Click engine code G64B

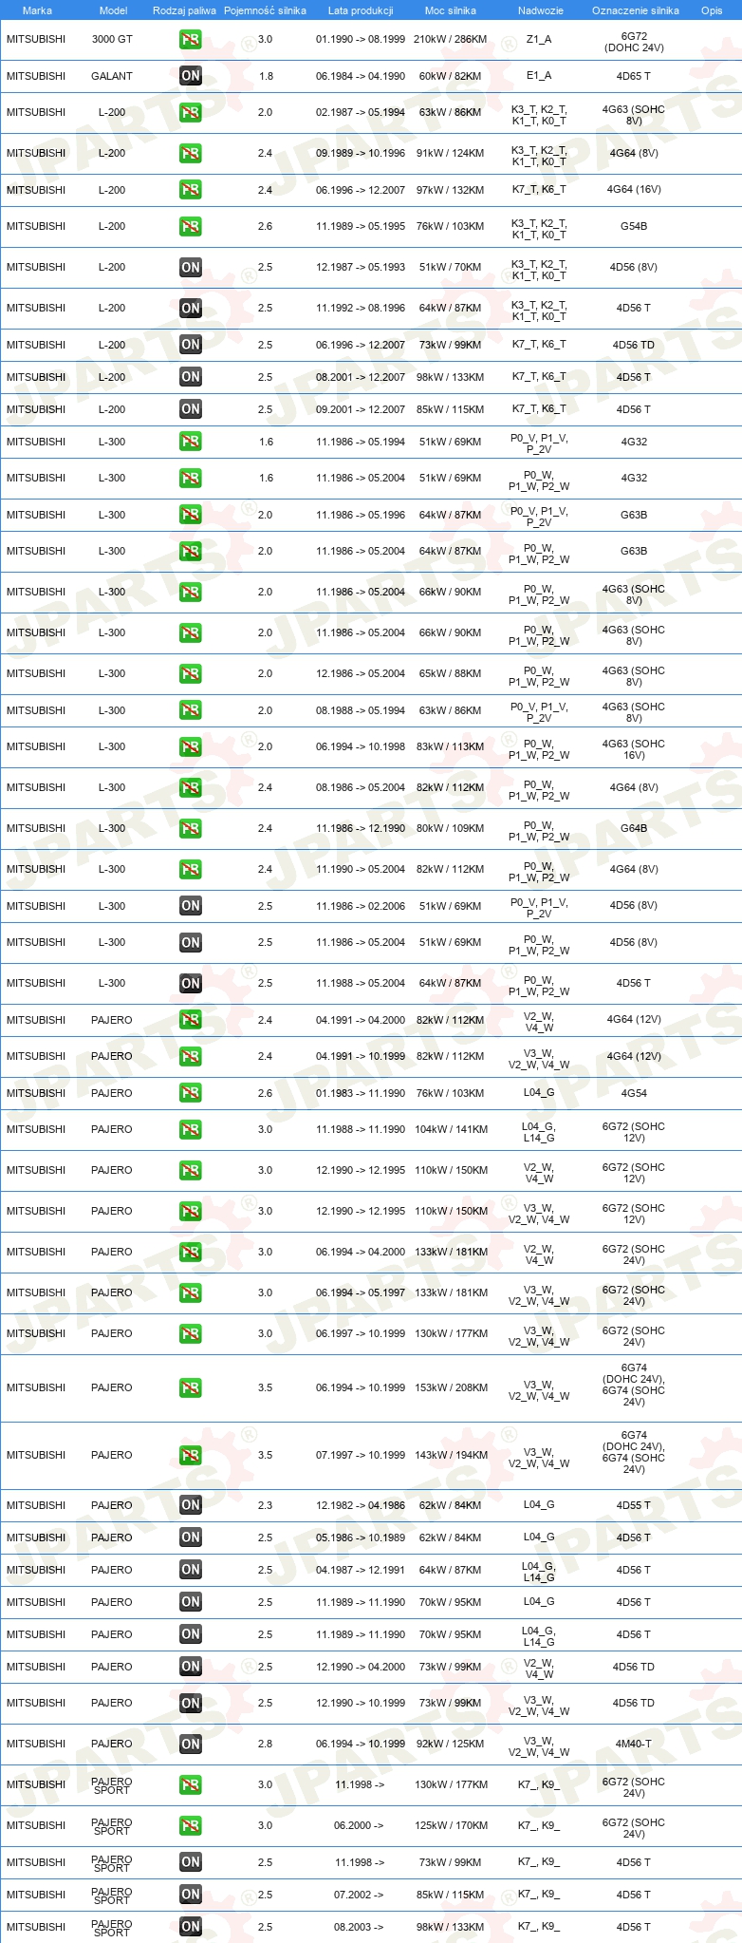(634, 828)
